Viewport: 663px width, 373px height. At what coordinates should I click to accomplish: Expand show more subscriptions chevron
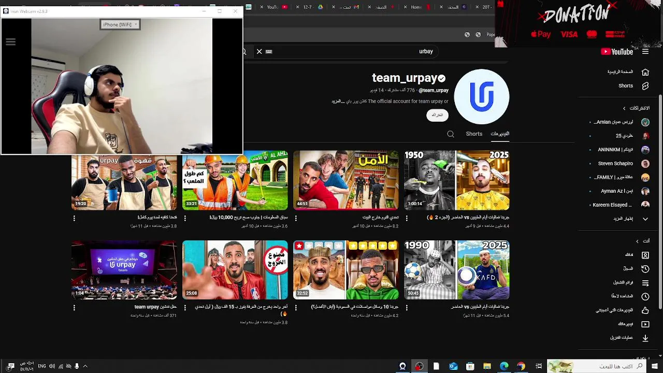645,219
